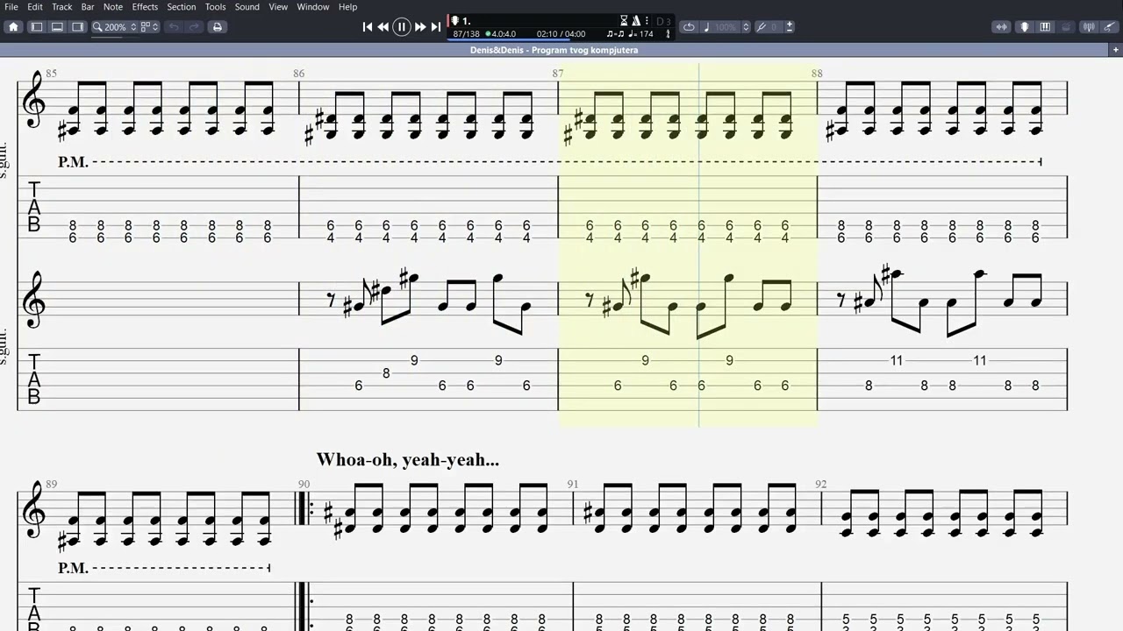The height and width of the screenshot is (631, 1123).
Task: Open the Tools menu
Action: 216,7
